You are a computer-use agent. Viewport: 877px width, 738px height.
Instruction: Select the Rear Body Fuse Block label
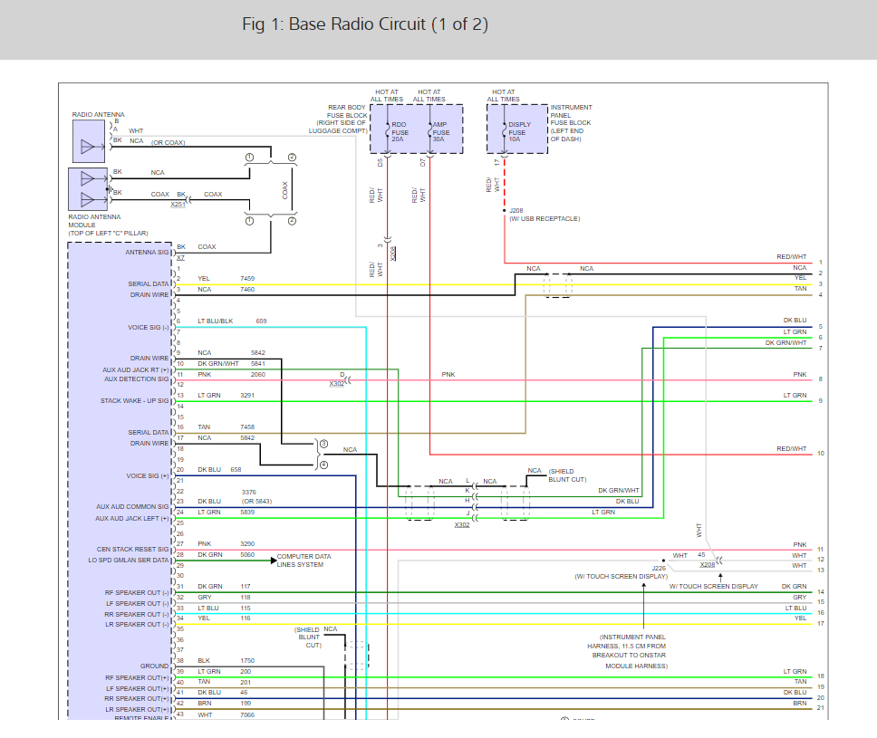point(340,119)
